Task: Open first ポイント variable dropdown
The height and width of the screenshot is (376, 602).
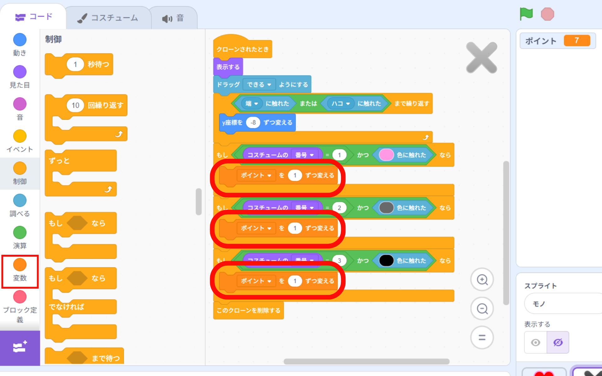Action: pyautogui.click(x=256, y=175)
